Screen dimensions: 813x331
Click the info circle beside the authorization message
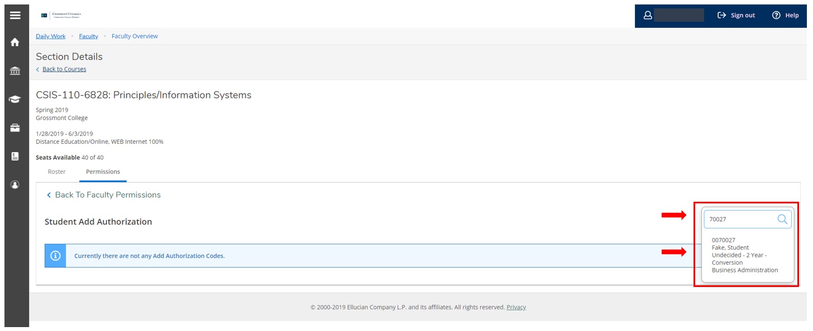click(55, 255)
